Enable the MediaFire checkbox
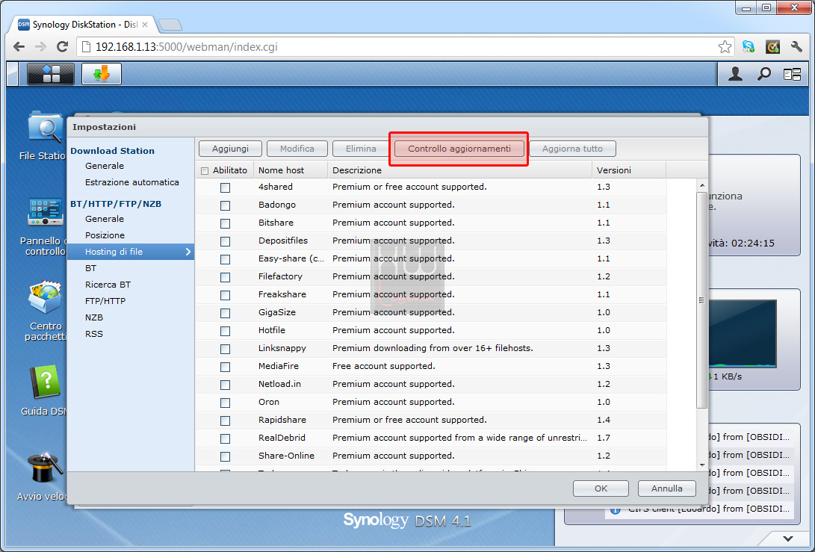The height and width of the screenshot is (552, 815). click(225, 367)
